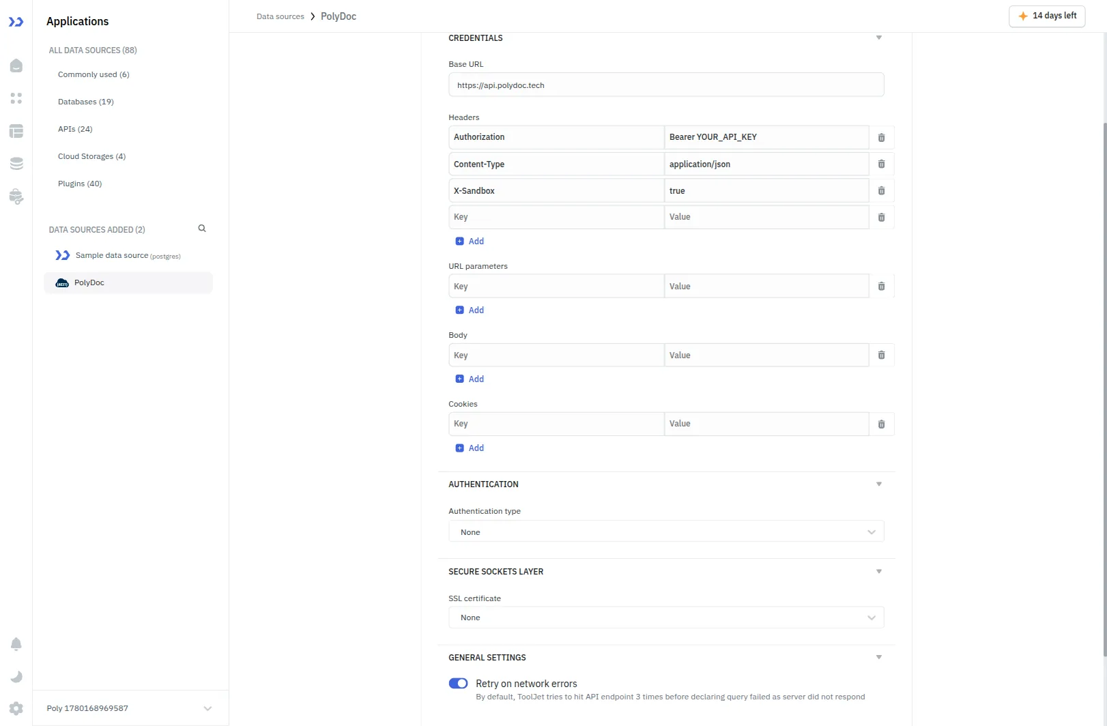Click the URL parameters Key field

tap(556, 287)
